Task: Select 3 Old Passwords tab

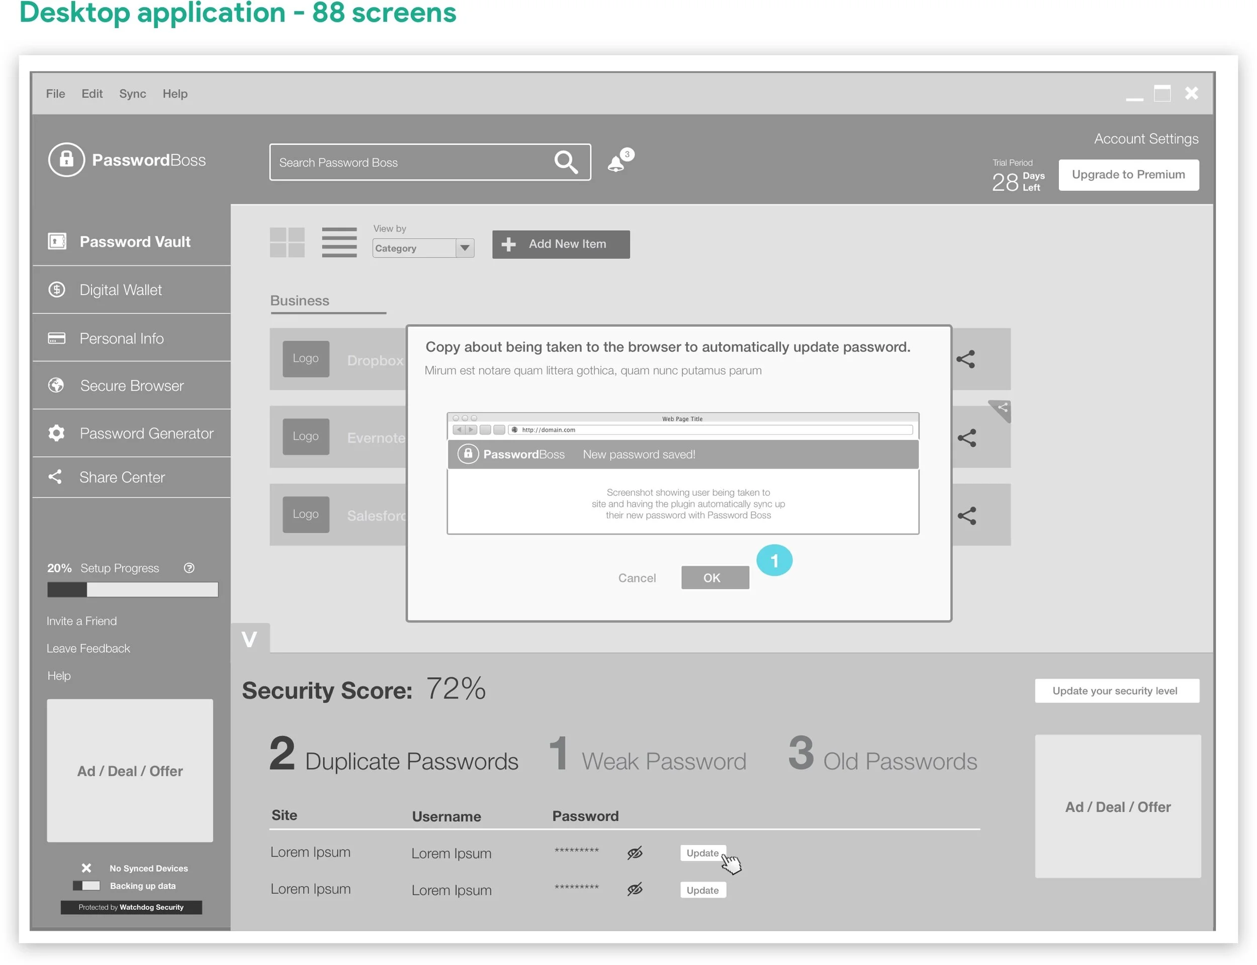Action: tap(882, 754)
